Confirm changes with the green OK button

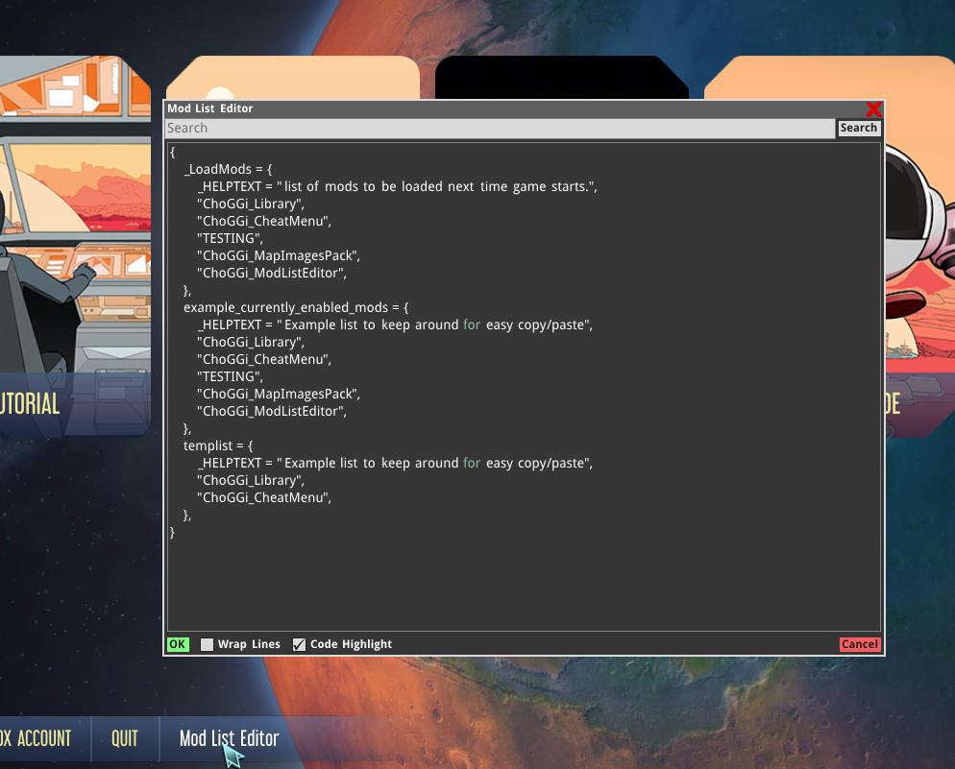177,644
